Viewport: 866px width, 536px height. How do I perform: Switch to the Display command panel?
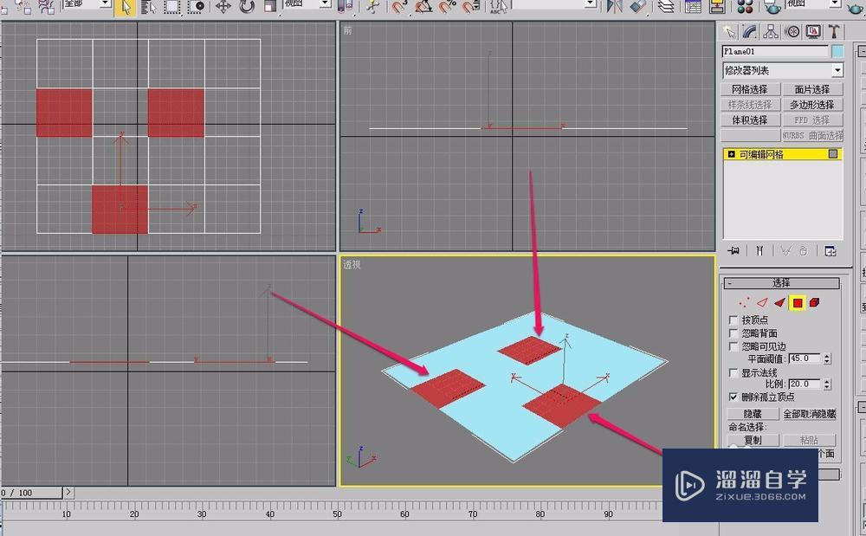pyautogui.click(x=813, y=32)
